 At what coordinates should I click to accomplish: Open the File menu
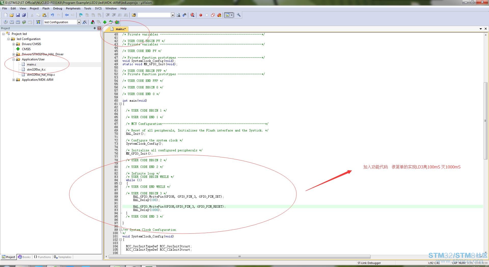(5, 8)
